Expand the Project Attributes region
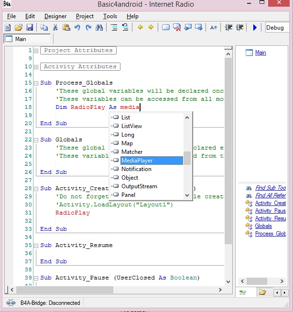The height and width of the screenshot is (312, 293). pyautogui.click(x=36, y=51)
